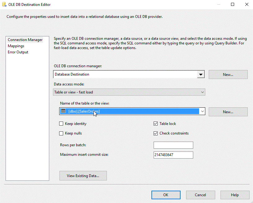Click inside the Rows per batch field
Screen dimensions: 253x203
coord(173,145)
